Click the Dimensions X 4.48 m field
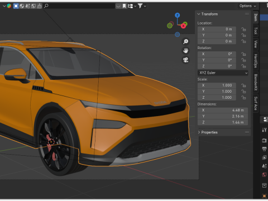 [x=223, y=110]
